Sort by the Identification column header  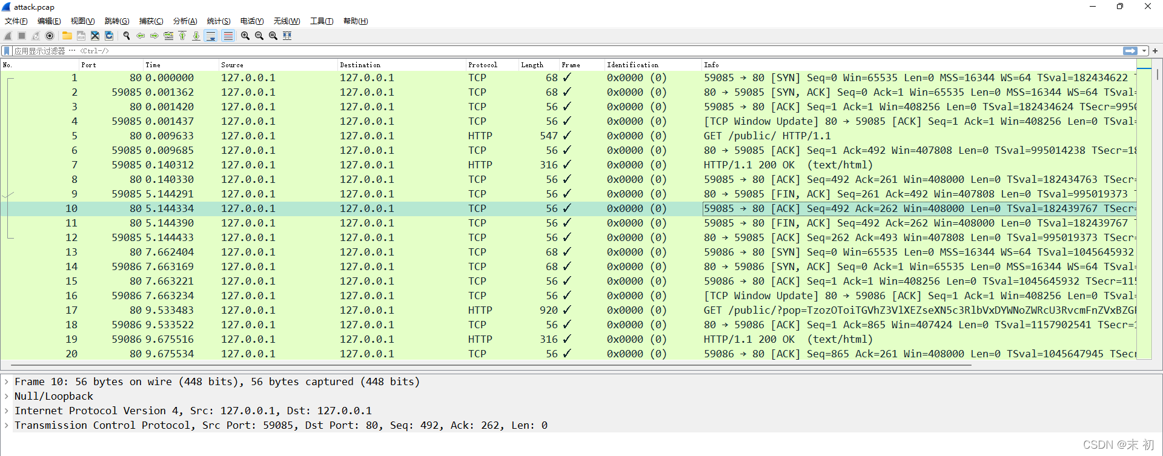pyautogui.click(x=653, y=65)
